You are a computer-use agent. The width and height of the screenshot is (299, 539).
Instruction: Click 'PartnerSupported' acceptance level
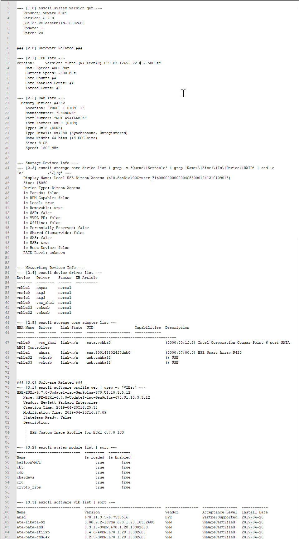(x=219, y=517)
